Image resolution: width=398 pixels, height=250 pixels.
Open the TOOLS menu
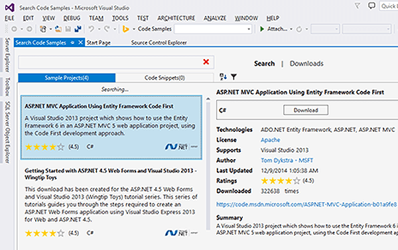120,19
